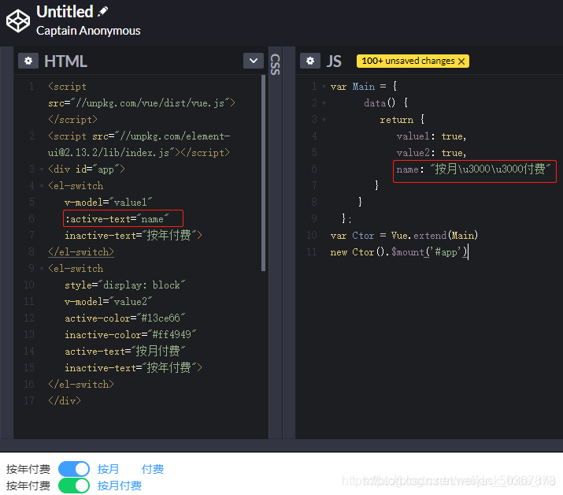Fold the return block at JS line 3
The width and height of the screenshot is (563, 495).
324,120
